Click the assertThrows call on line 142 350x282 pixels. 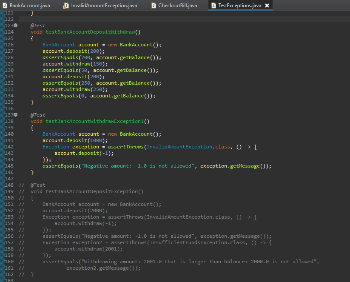coord(125,147)
